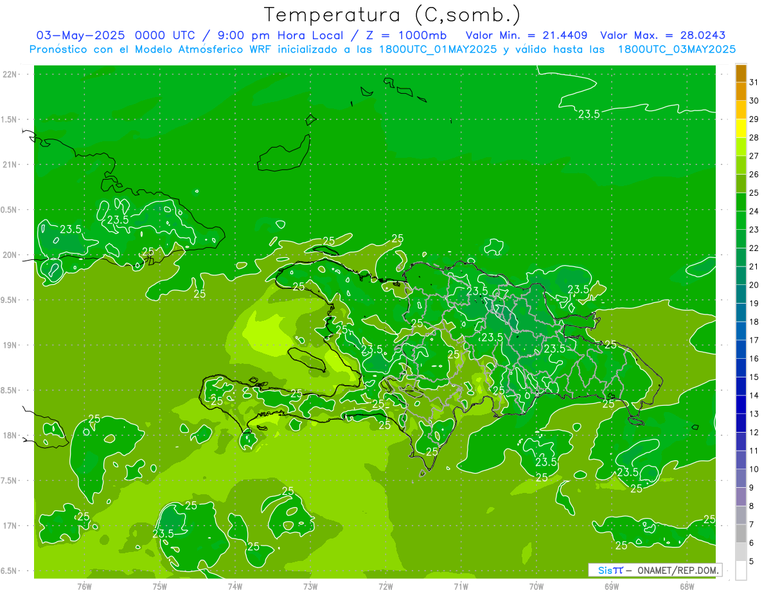Click the colorbar label '28'
The width and height of the screenshot is (771, 595).
point(754,137)
